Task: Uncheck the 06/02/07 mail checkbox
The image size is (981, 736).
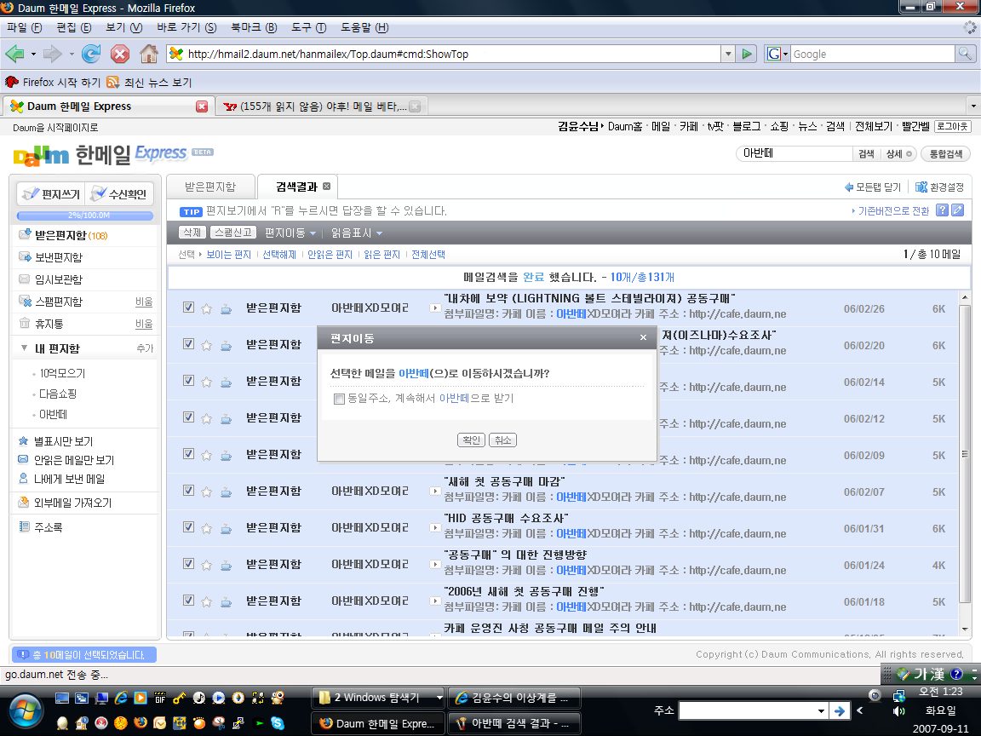Action: pyautogui.click(x=188, y=490)
